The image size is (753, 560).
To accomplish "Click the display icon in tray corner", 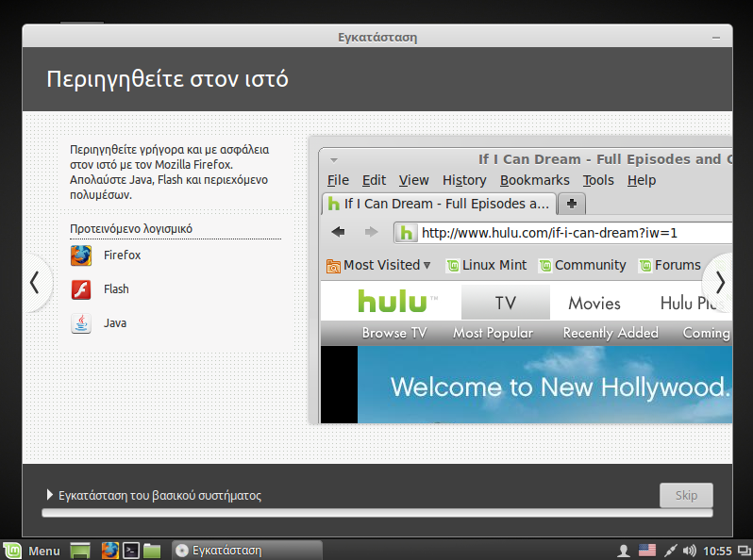I will point(745,551).
